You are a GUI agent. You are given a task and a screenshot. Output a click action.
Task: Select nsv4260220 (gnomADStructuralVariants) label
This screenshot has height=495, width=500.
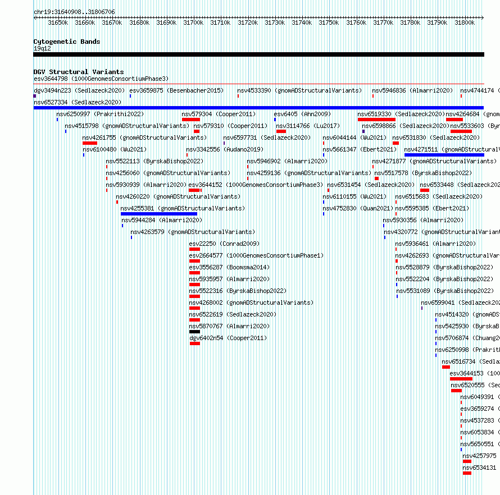178,196
